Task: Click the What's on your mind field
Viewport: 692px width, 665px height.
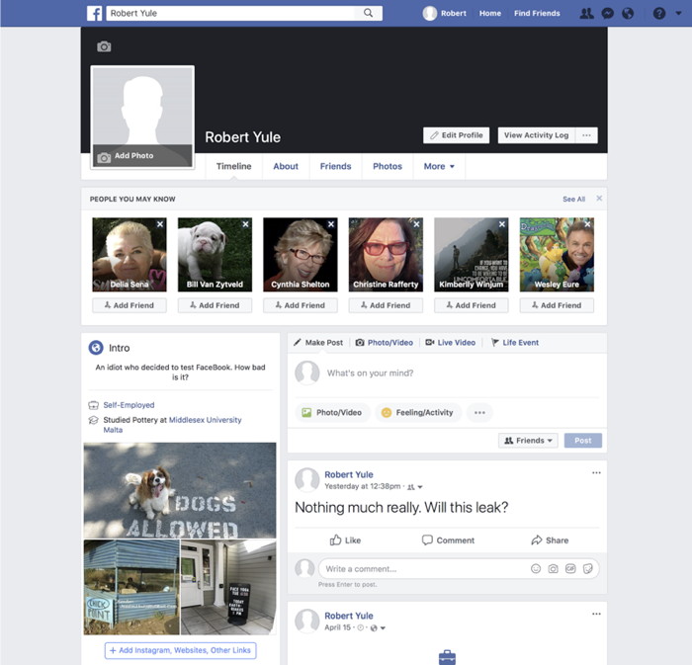Action: click(x=462, y=374)
